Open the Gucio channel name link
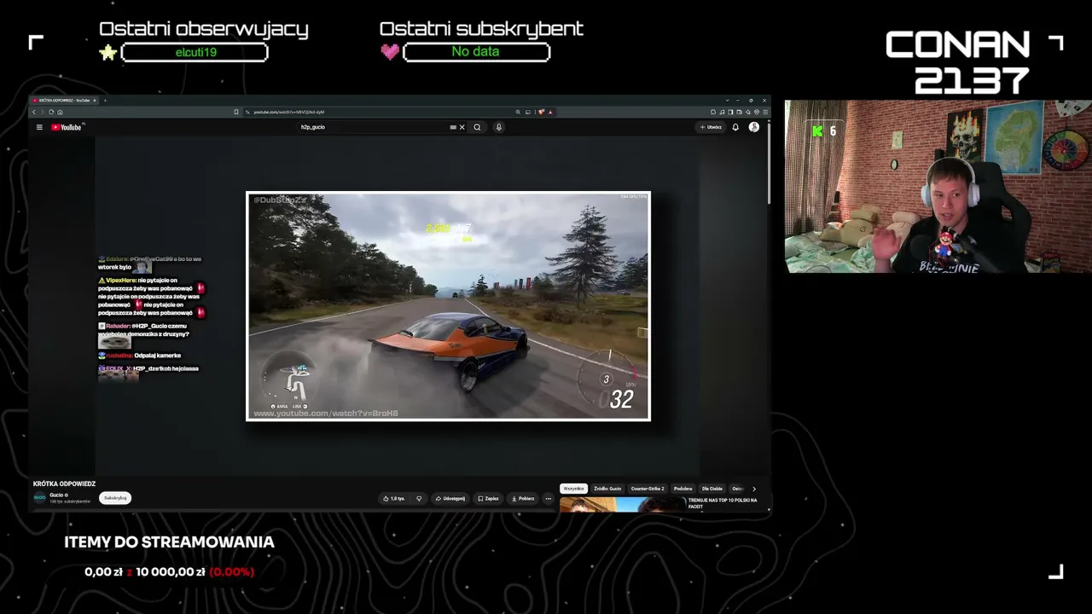 (x=56, y=495)
